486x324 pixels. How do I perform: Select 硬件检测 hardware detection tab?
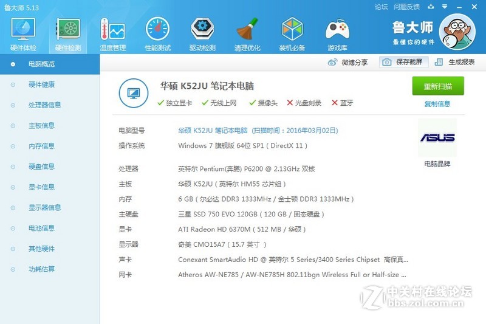pyautogui.click(x=68, y=35)
